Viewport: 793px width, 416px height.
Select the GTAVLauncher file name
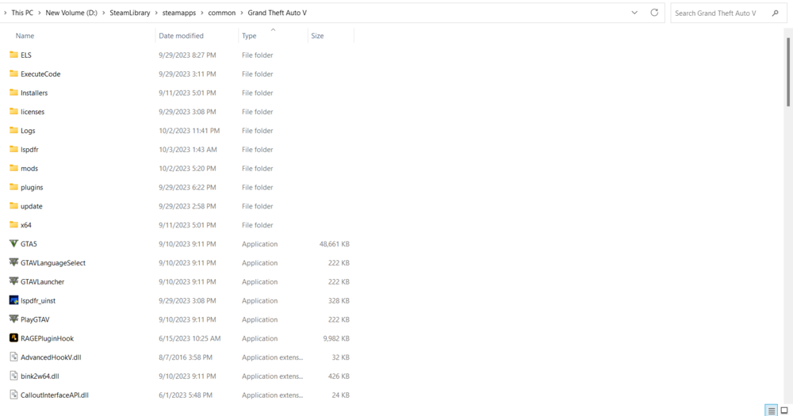pyautogui.click(x=43, y=281)
